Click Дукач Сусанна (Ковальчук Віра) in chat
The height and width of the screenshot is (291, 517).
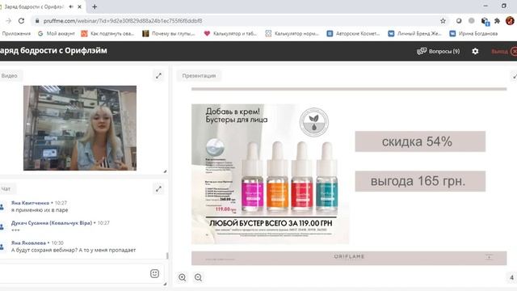click(52, 223)
